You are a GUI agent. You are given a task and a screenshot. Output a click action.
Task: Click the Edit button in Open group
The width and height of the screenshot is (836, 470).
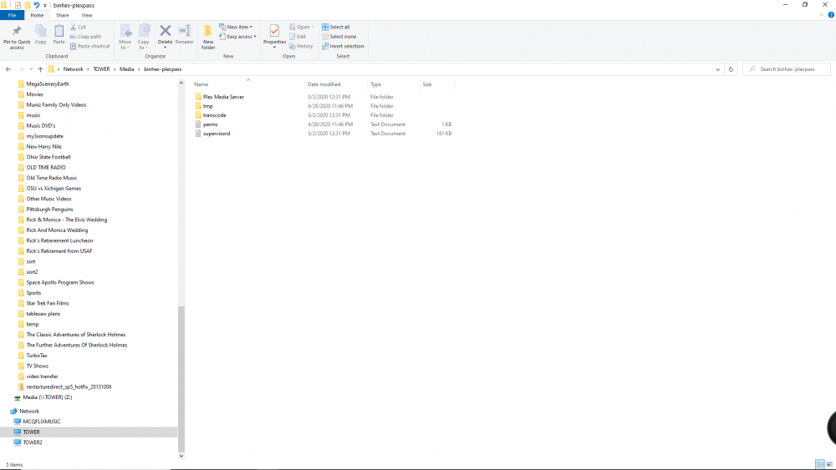tap(298, 37)
